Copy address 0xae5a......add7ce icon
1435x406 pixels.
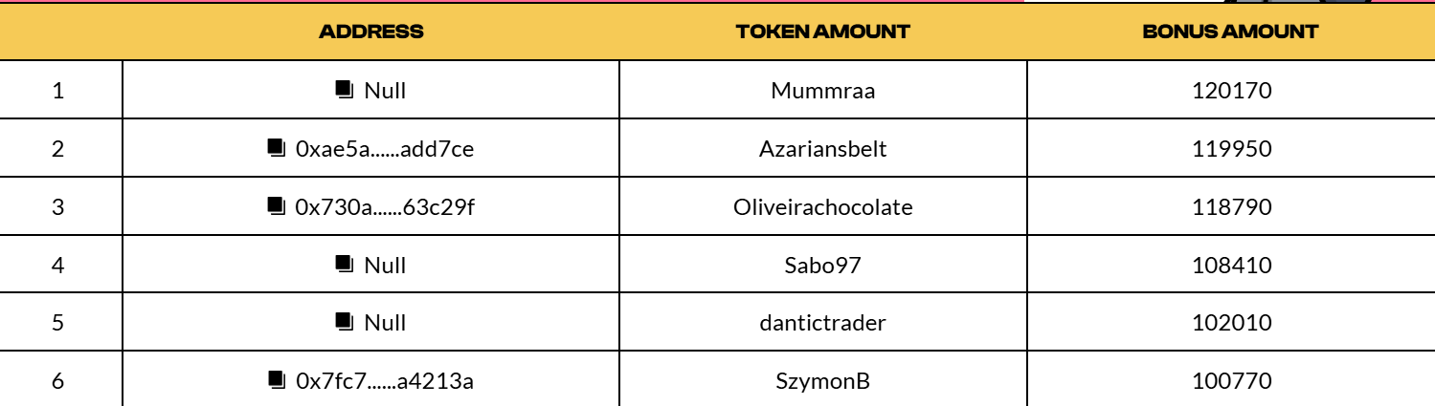click(x=277, y=148)
